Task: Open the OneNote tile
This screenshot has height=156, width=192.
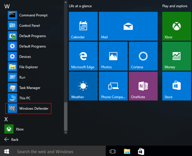Action: pos(143,86)
